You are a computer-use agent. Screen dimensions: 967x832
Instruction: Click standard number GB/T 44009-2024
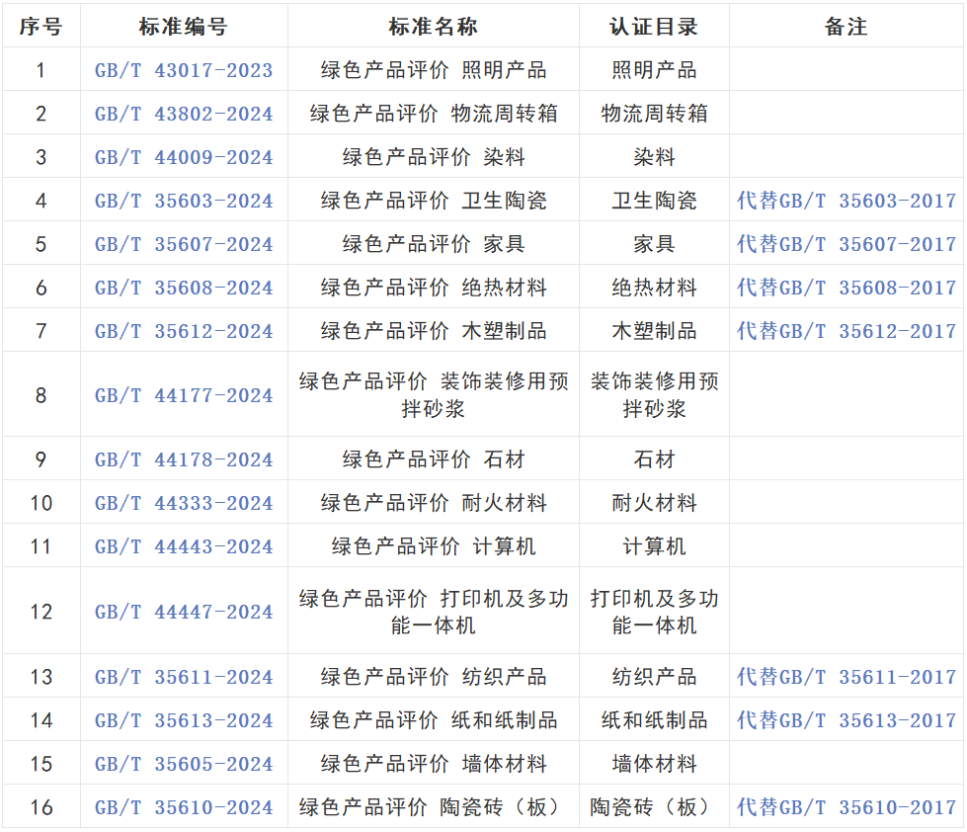[184, 157]
